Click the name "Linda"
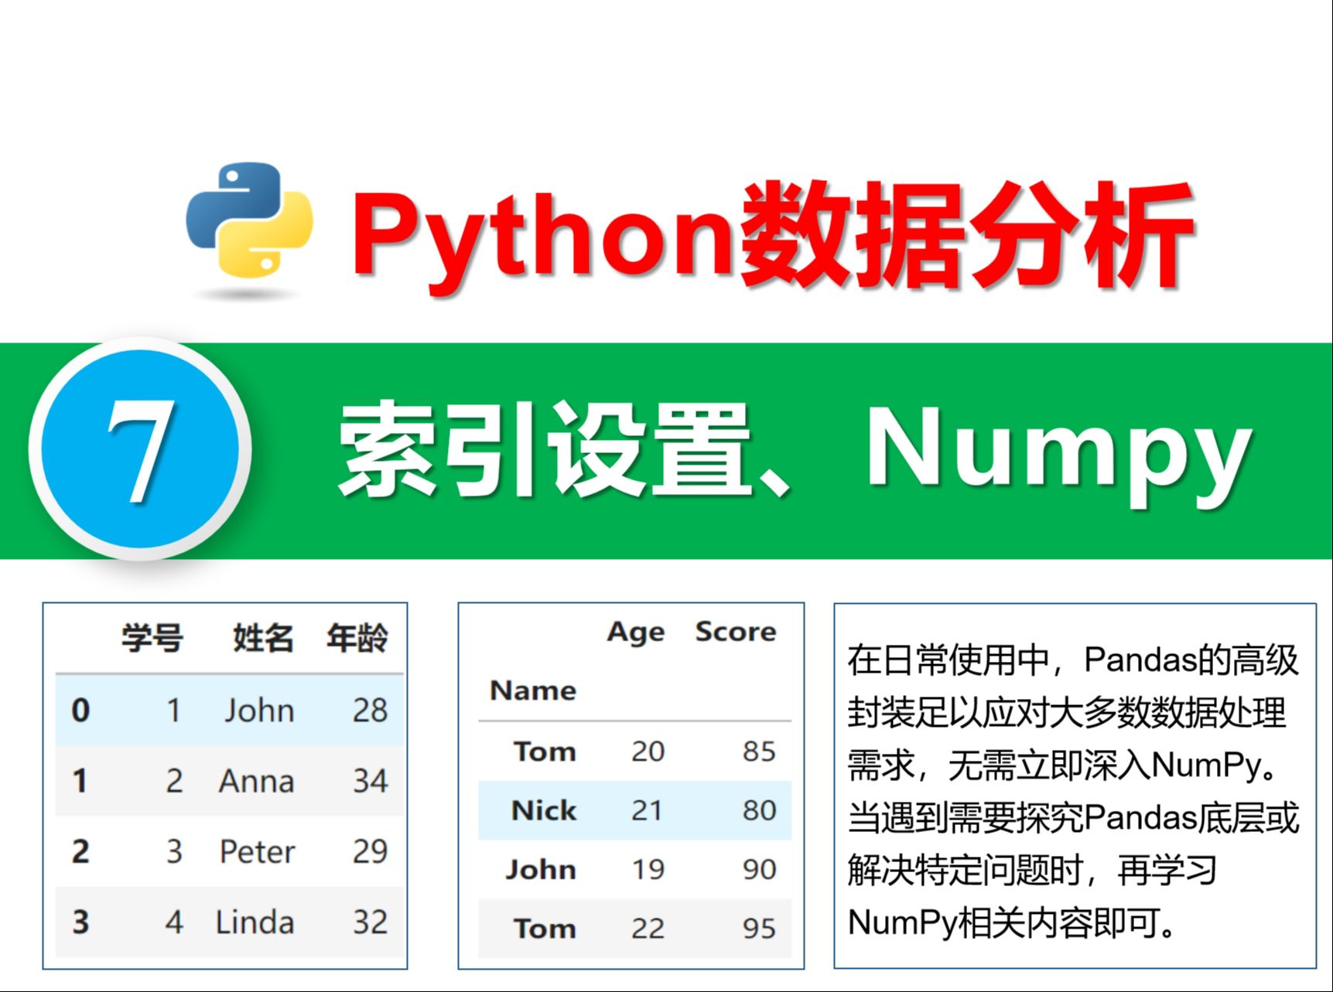 (x=255, y=922)
